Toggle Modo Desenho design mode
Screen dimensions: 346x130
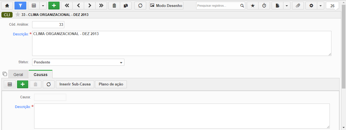(x=166, y=6)
